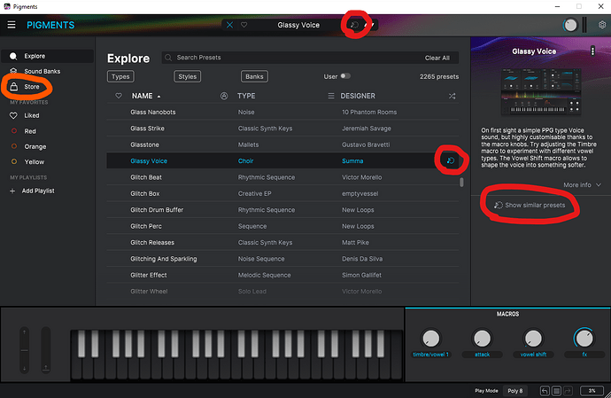Sort presets by TYPE column
611x398 pixels.
click(246, 96)
